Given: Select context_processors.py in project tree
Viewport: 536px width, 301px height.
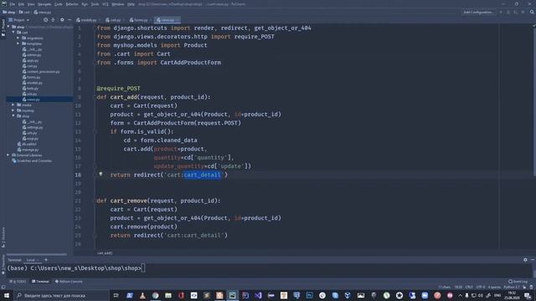Looking at the screenshot, I should (x=41, y=72).
